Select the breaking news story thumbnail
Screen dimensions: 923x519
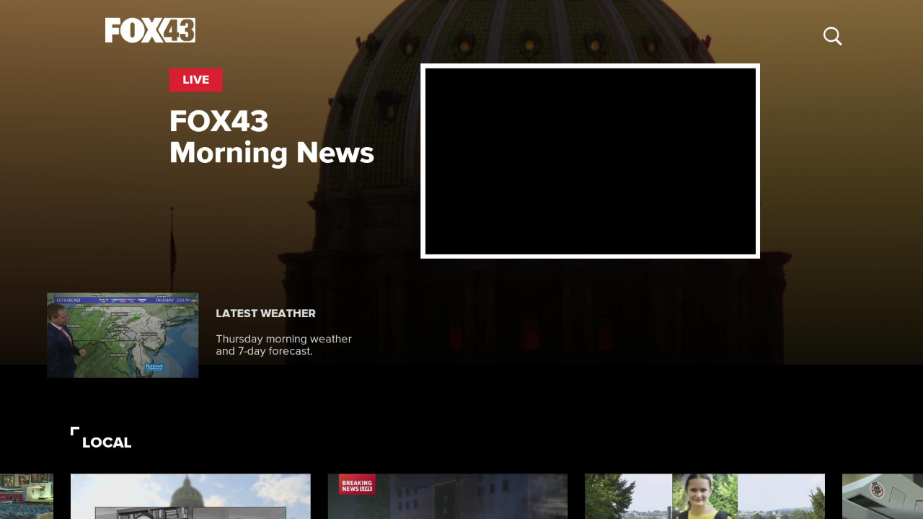447,497
